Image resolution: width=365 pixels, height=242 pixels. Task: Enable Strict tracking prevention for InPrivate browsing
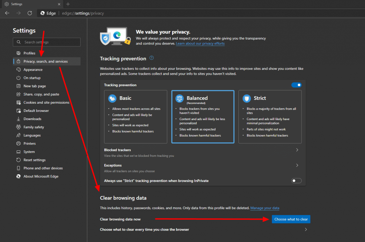click(x=296, y=181)
